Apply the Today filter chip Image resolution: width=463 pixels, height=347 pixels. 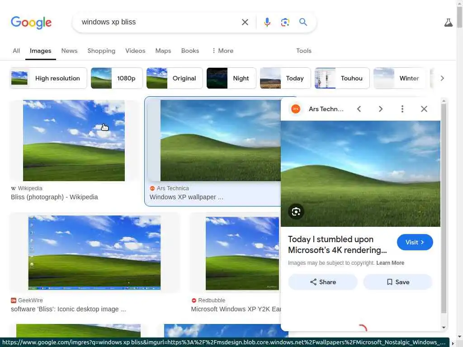[x=285, y=78]
